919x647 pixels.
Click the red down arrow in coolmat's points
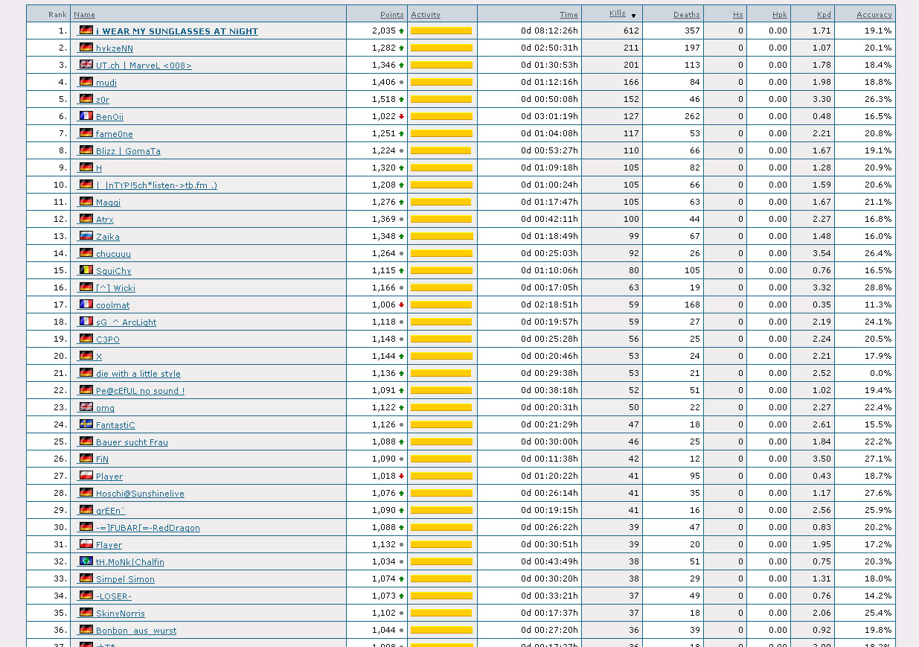tap(401, 305)
